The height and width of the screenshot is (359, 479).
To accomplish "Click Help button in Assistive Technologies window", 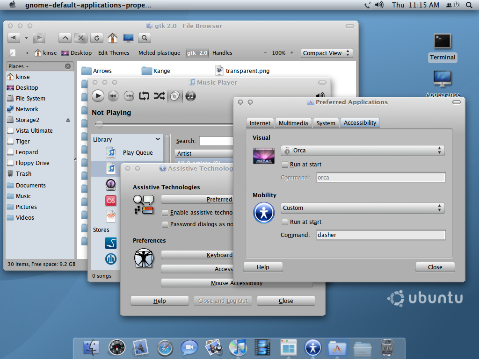I will pyautogui.click(x=160, y=301).
